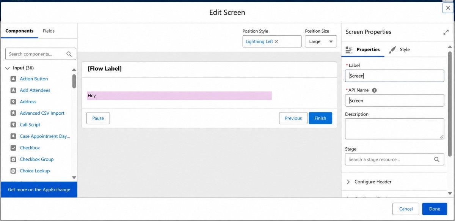Viewport: 455px width, 221px height.
Task: Click the components list scroll up arrow
Action: (x=74, y=69)
